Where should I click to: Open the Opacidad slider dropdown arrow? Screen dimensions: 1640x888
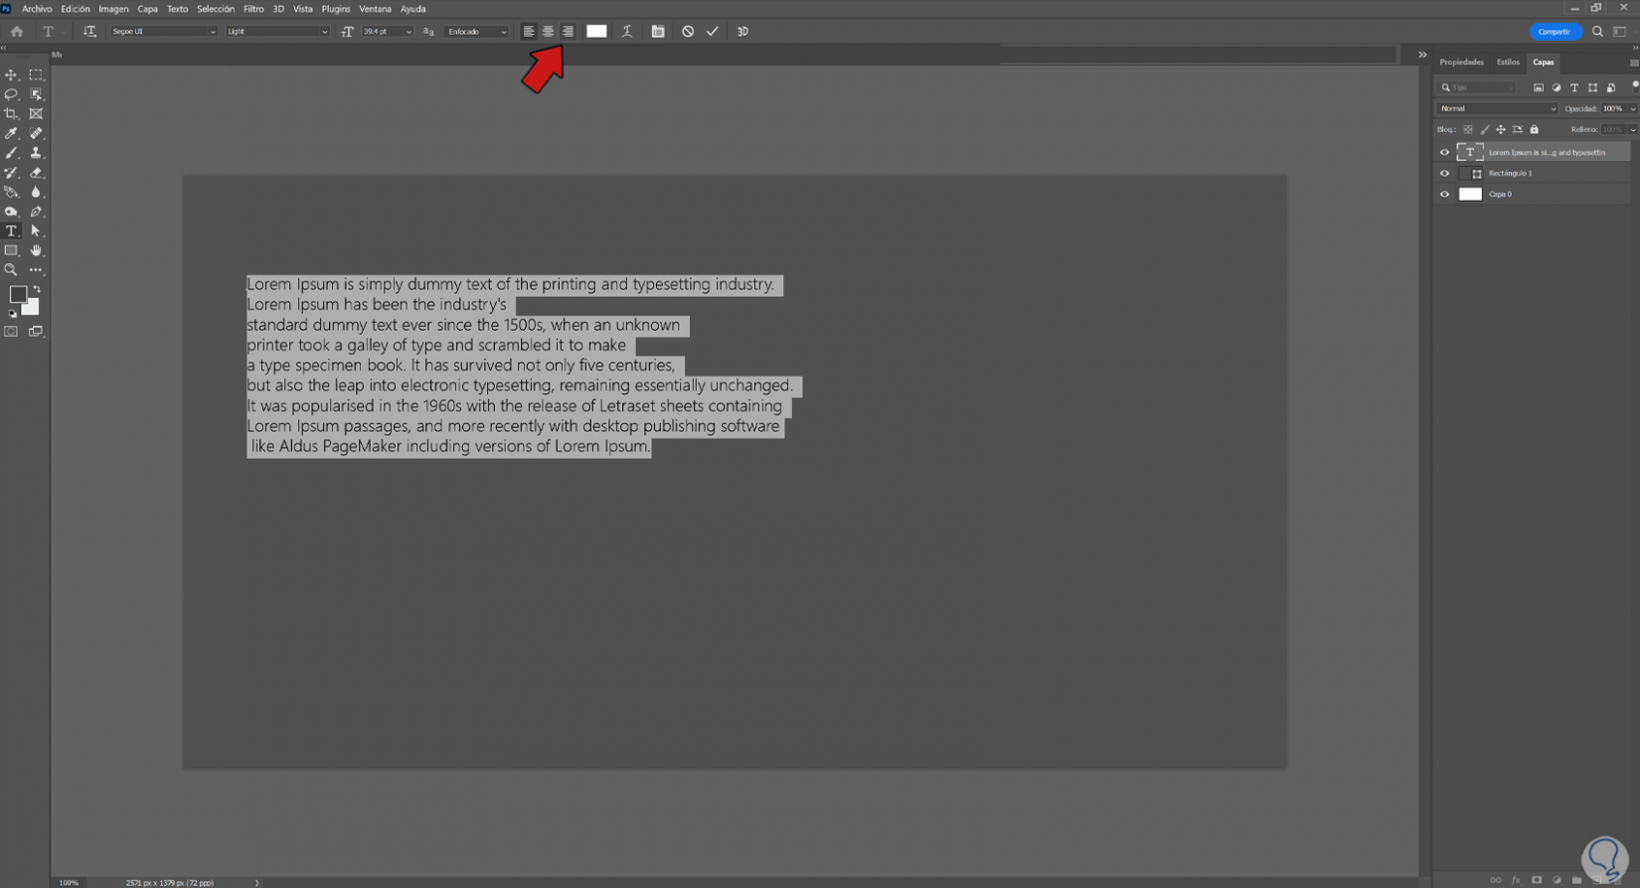tap(1632, 109)
